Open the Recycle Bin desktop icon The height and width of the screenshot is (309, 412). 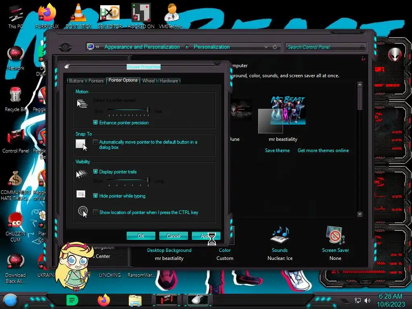16,100
